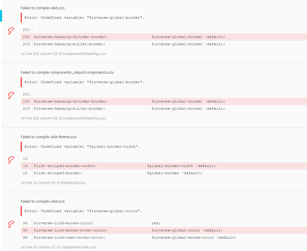Click line number 94 in link.scss snippet
307x251 pixels.
click(x=25, y=223)
